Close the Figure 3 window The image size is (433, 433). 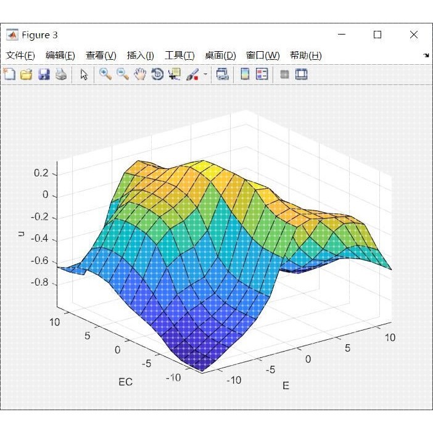click(414, 35)
